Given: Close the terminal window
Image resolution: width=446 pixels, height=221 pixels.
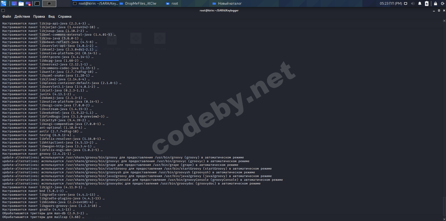Looking at the screenshot, I should pyautogui.click(x=444, y=11).
